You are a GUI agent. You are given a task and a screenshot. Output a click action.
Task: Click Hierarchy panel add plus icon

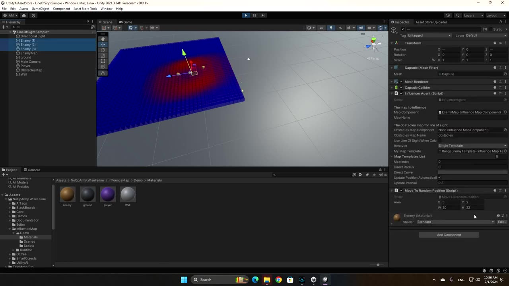point(4,27)
